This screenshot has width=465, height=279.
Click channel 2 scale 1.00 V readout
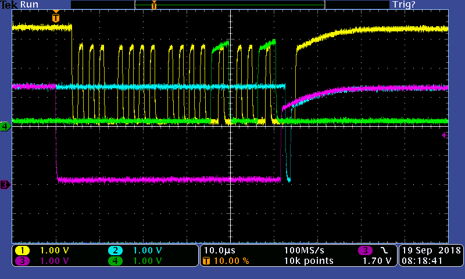click(148, 251)
